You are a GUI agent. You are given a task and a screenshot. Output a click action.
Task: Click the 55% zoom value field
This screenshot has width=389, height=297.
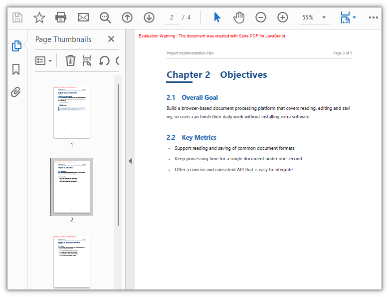pos(308,17)
